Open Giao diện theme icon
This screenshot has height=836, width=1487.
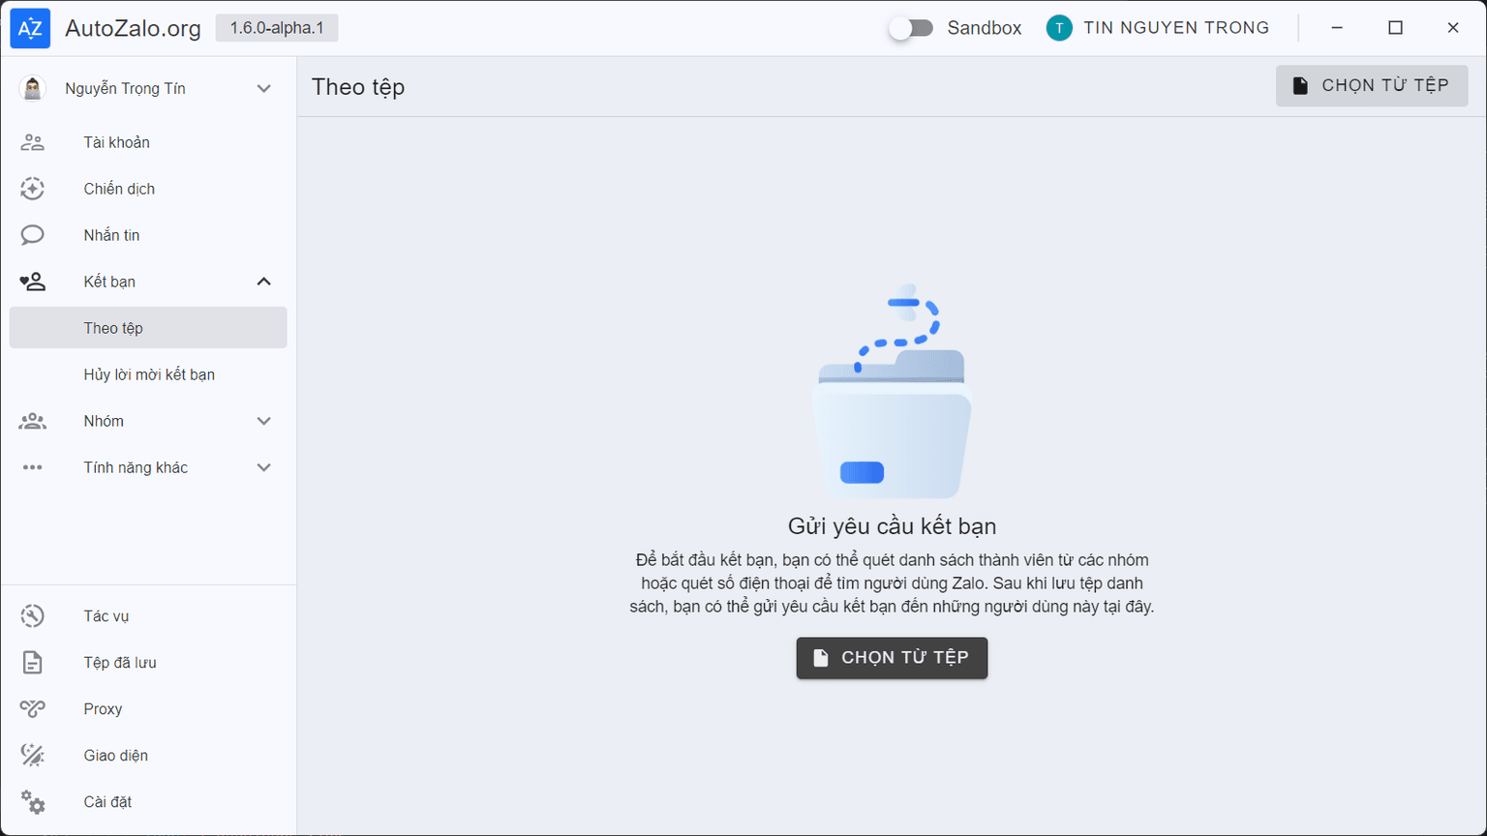(32, 756)
